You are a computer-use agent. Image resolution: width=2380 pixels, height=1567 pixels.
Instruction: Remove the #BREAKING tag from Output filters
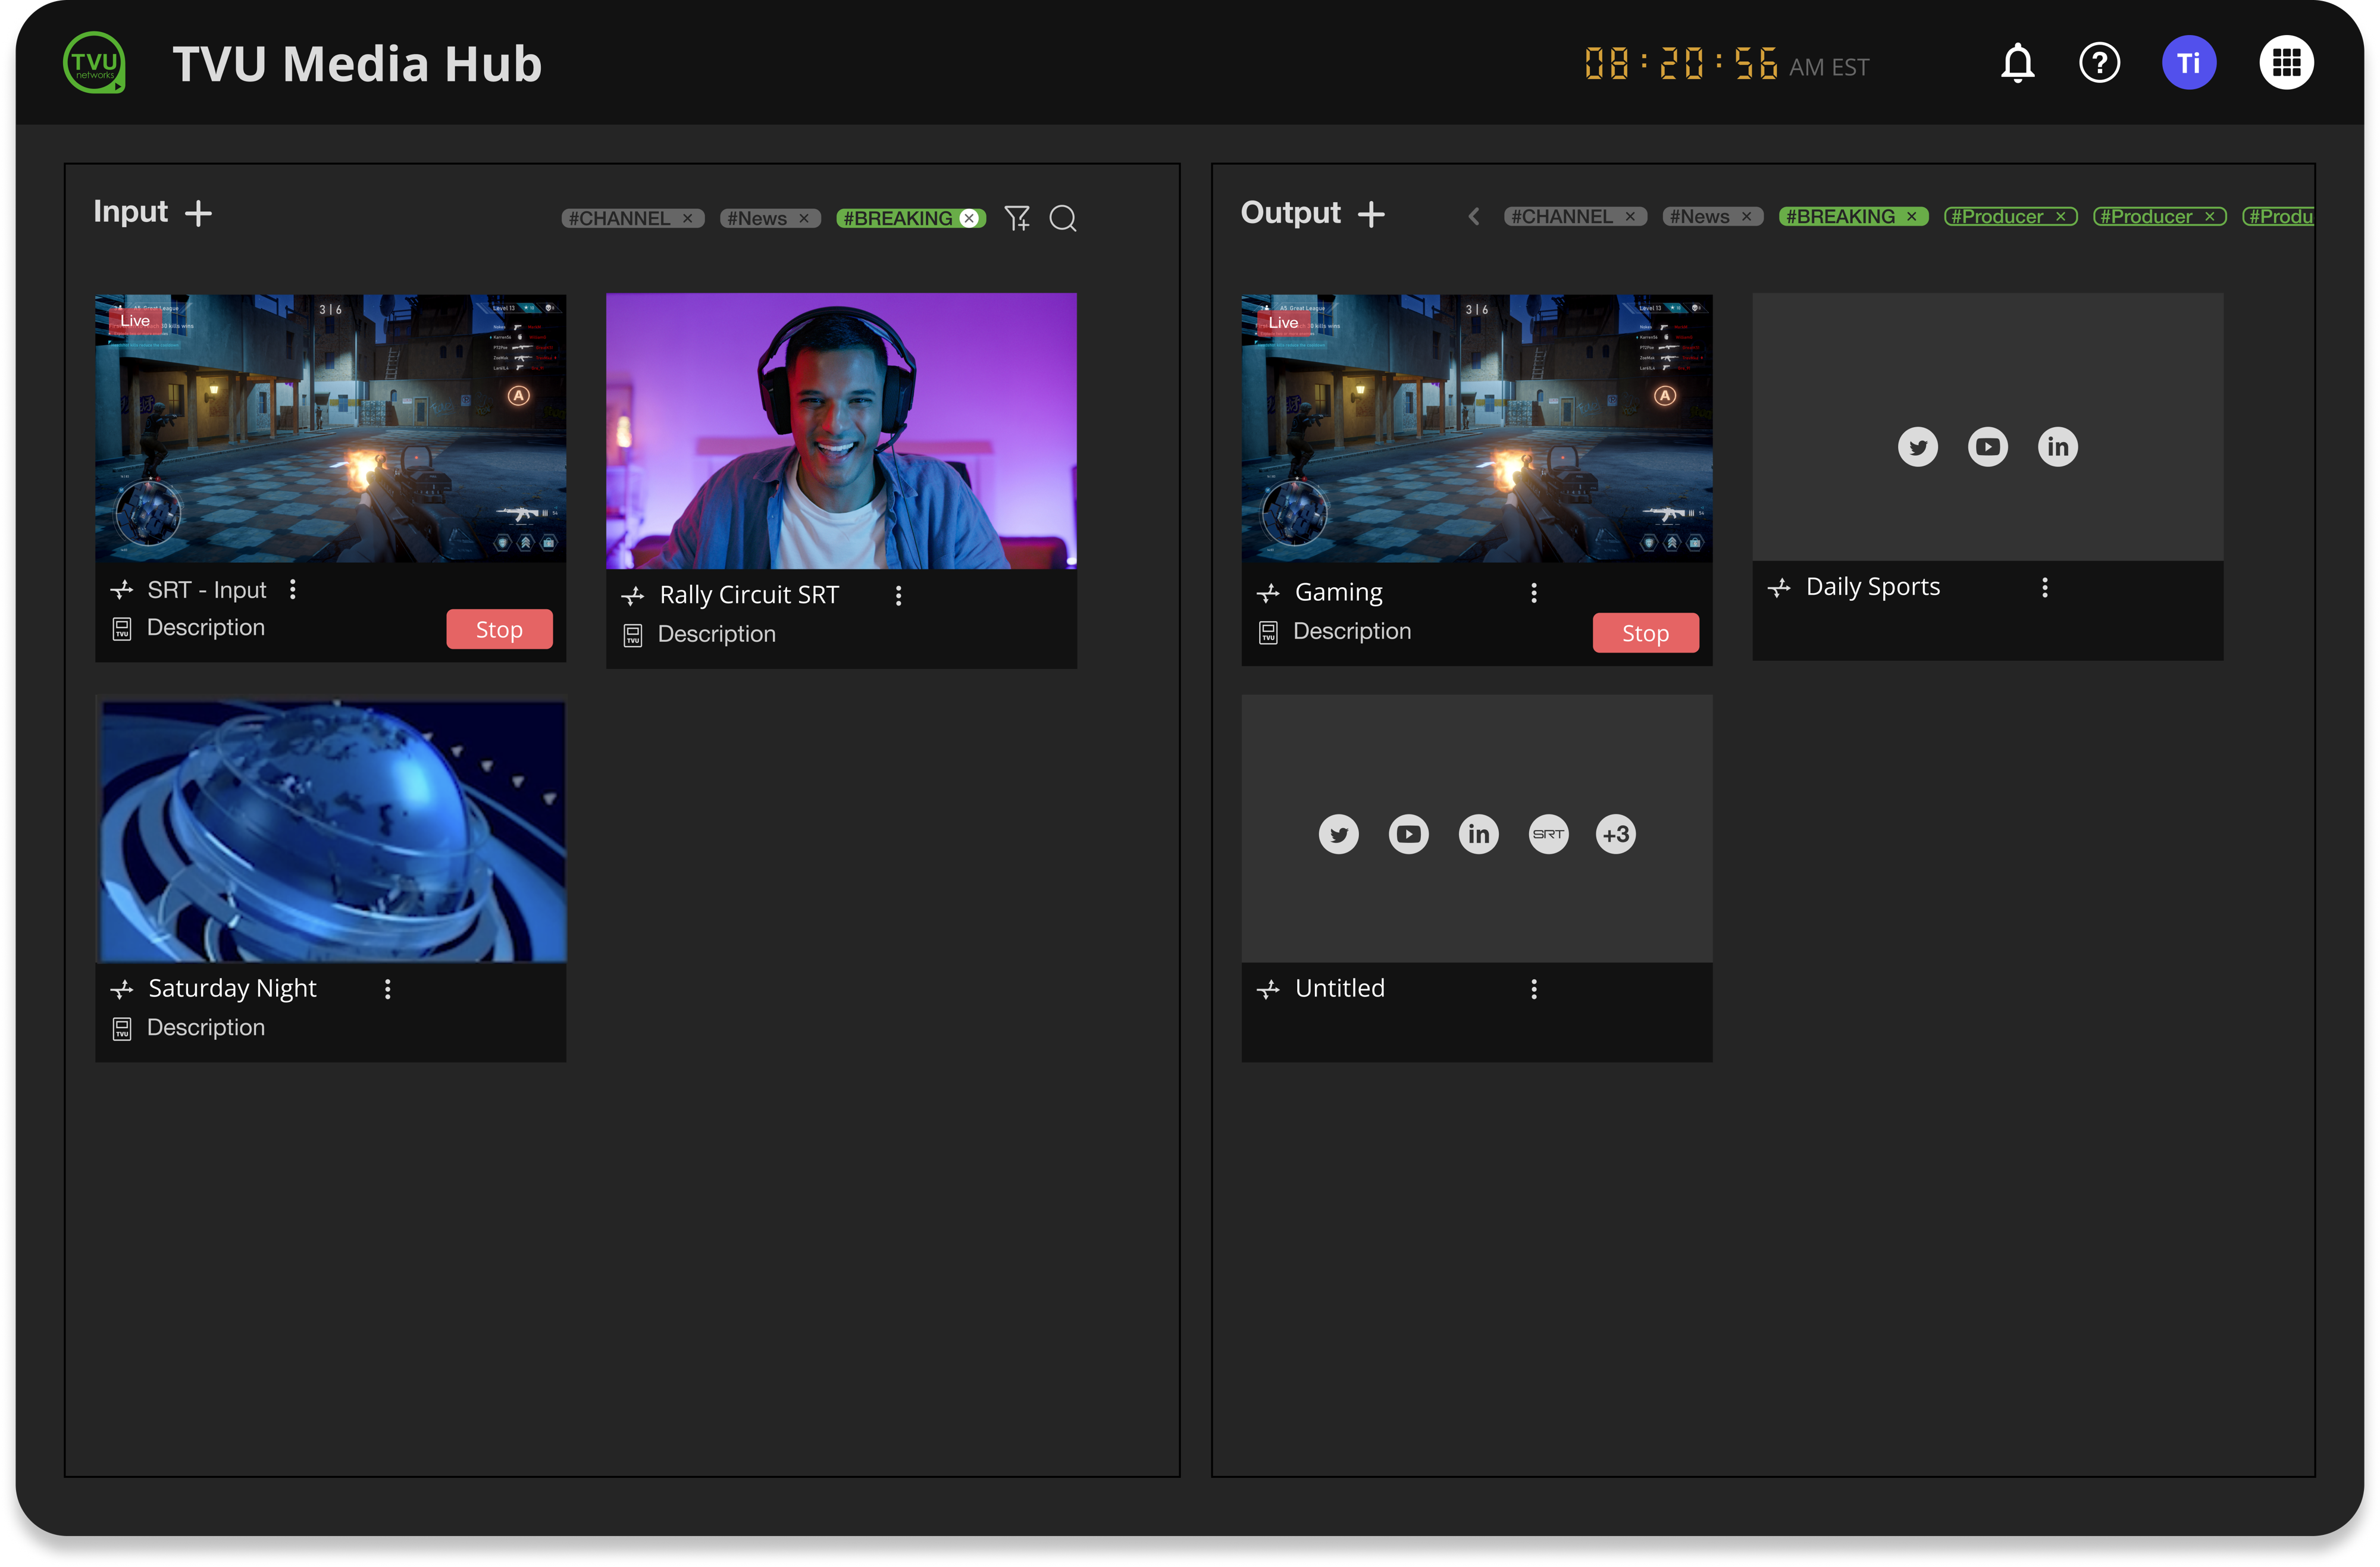tap(1911, 216)
